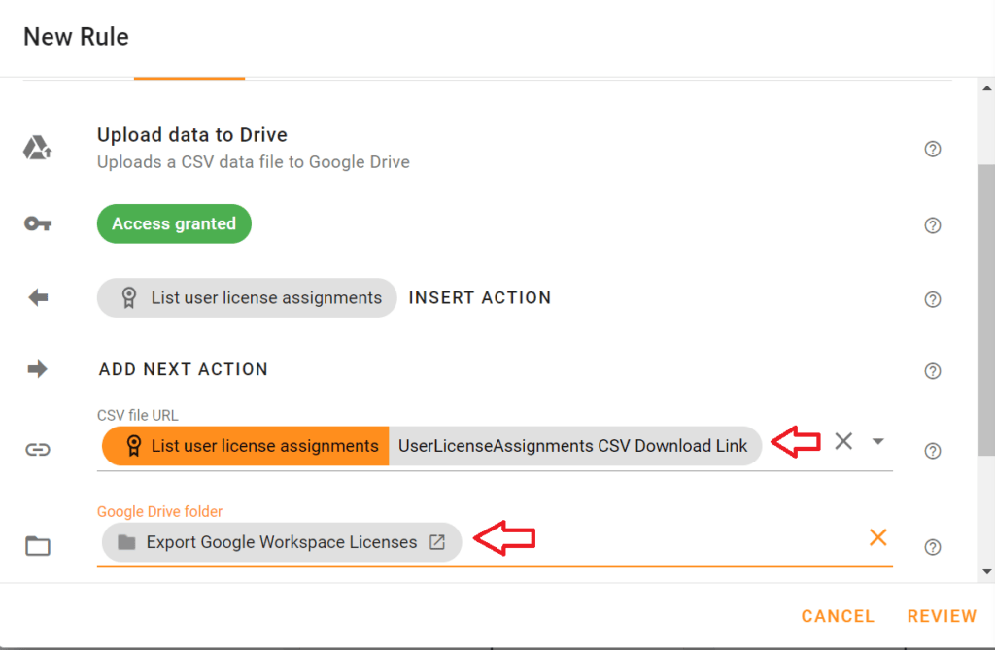
Task: Click the left arrow trigger icon
Action: pos(38,297)
